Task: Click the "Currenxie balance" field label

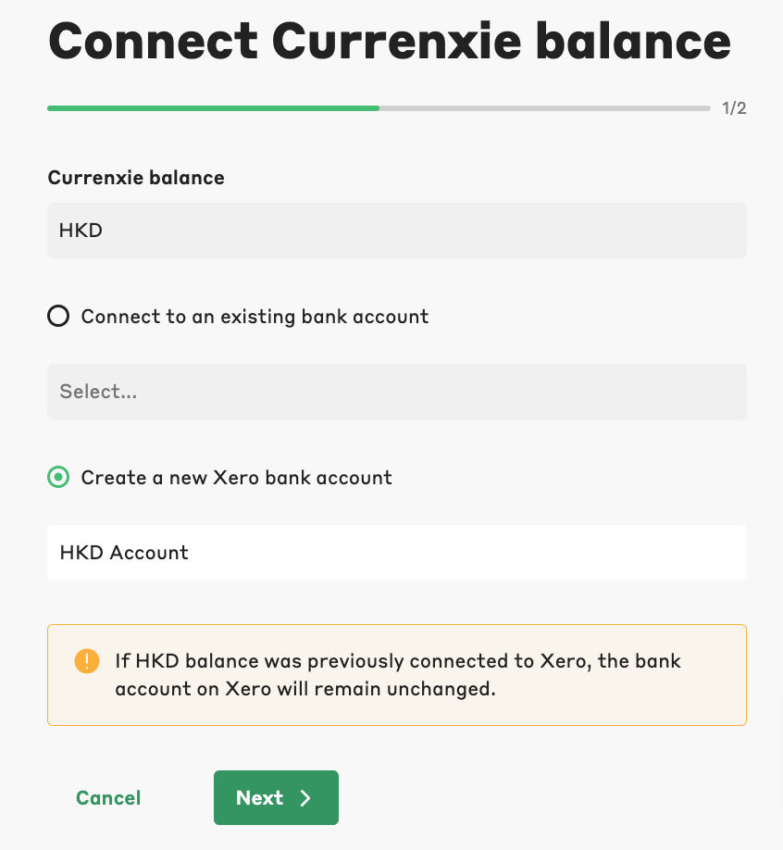Action: coord(136,178)
